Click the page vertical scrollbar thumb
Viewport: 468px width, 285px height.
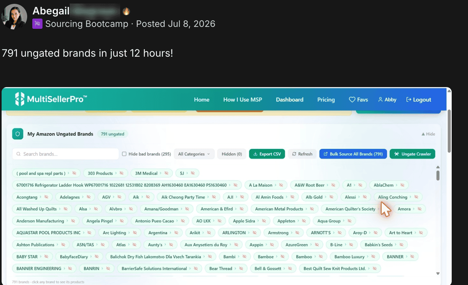tap(449, 131)
